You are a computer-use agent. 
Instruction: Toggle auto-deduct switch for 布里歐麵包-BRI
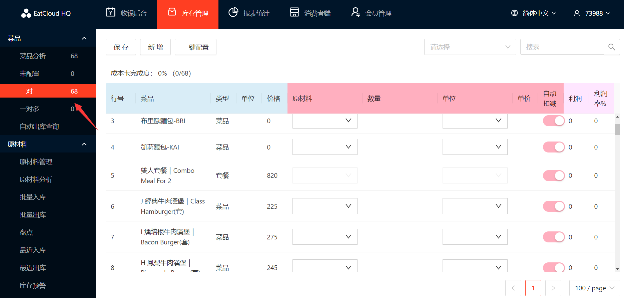(554, 121)
